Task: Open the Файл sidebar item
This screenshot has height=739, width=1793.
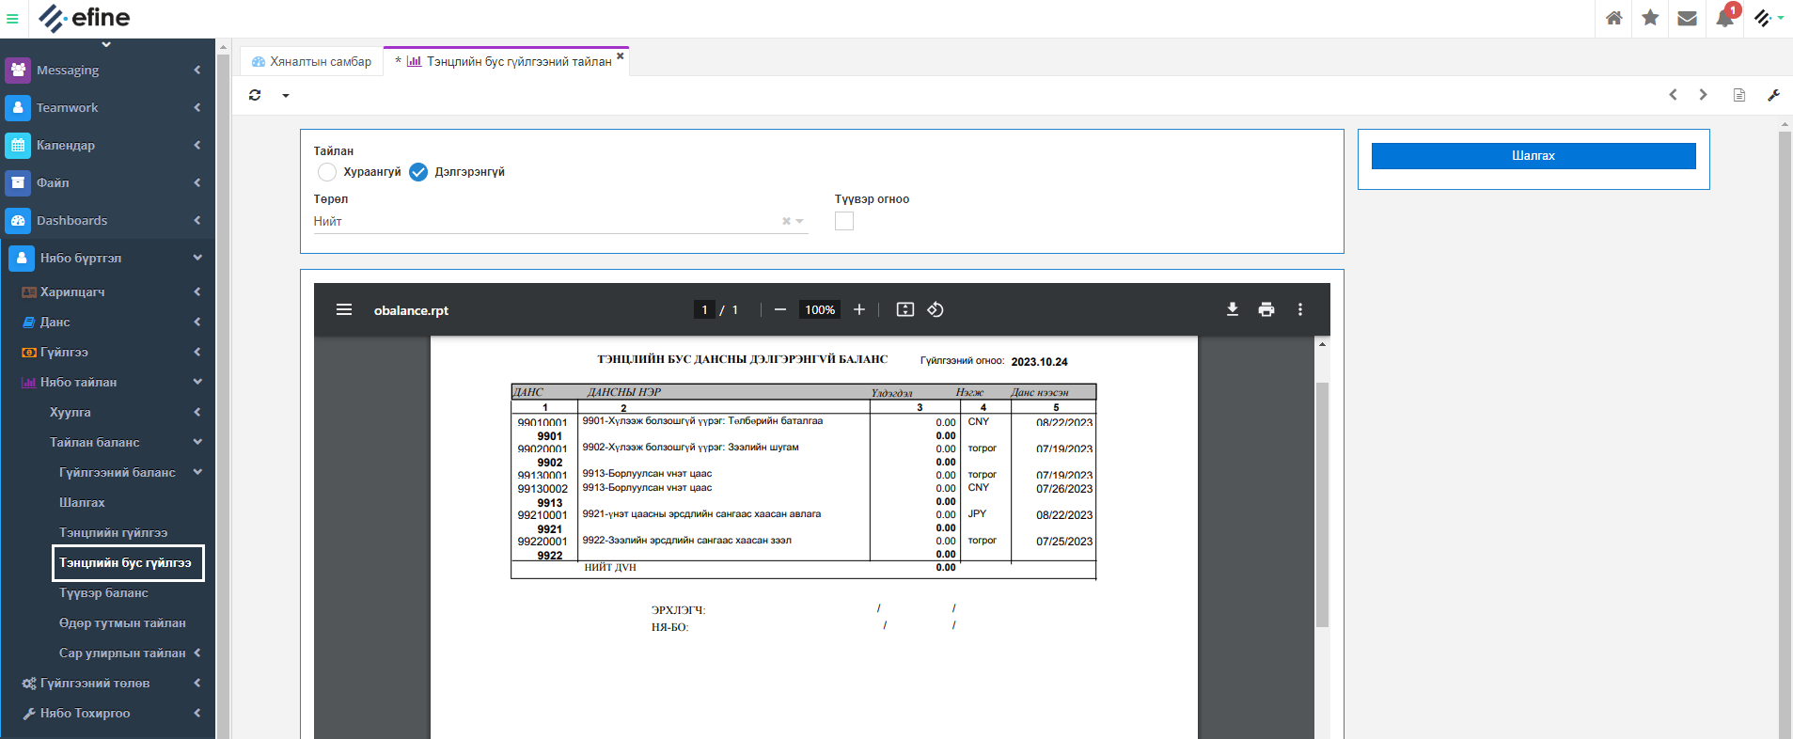Action: [108, 182]
